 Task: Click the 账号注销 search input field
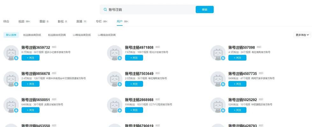(147, 10)
